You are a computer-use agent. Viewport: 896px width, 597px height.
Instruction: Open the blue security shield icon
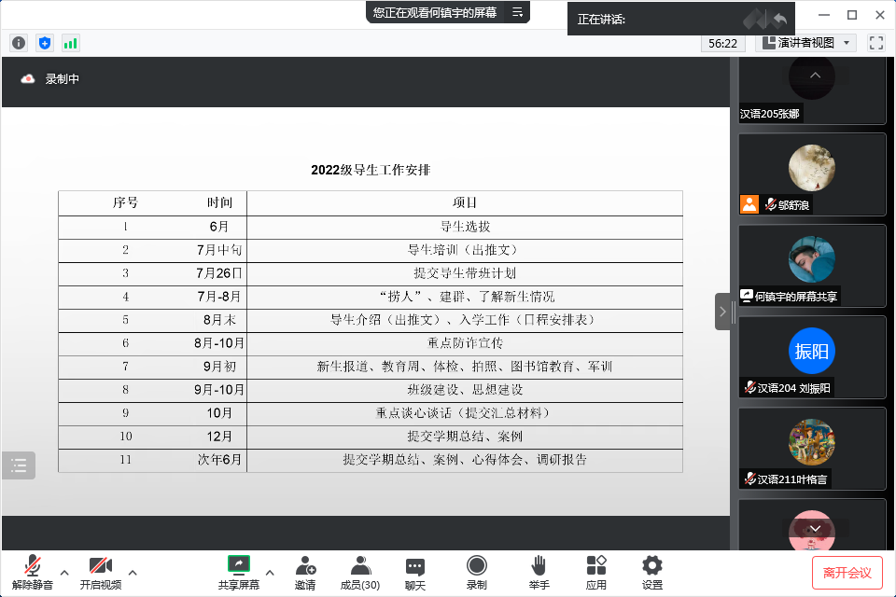pyautogui.click(x=45, y=43)
